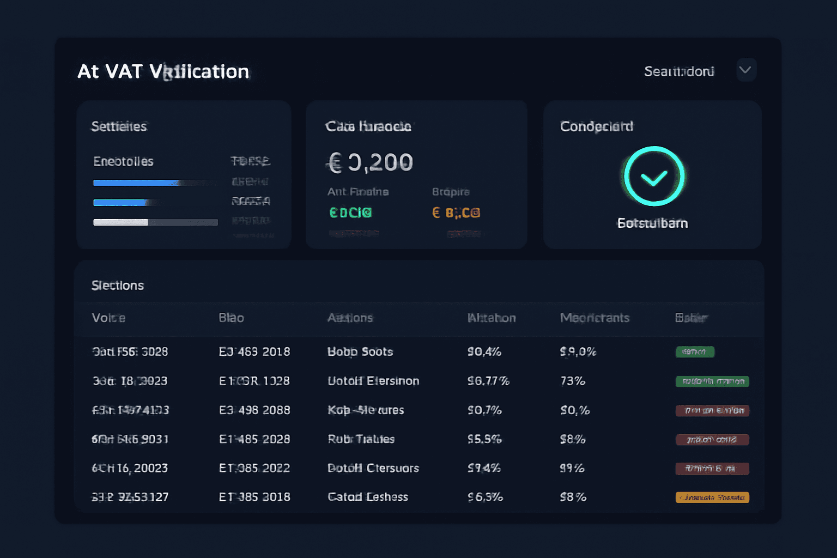Viewport: 837px width, 558px height.
Task: Click the orange Brapire value
Action: [x=456, y=213]
